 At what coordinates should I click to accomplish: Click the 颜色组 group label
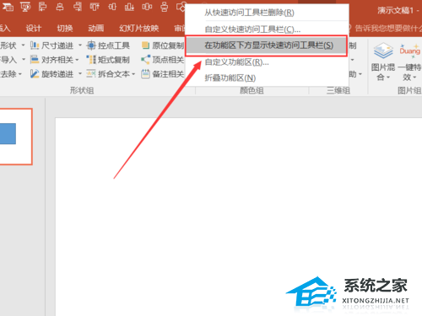coord(252,90)
